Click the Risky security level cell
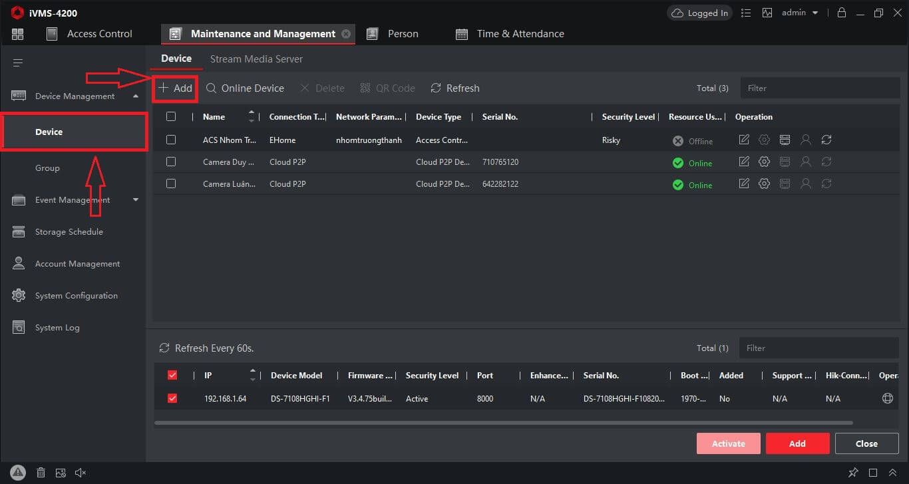This screenshot has width=909, height=484. 611,140
